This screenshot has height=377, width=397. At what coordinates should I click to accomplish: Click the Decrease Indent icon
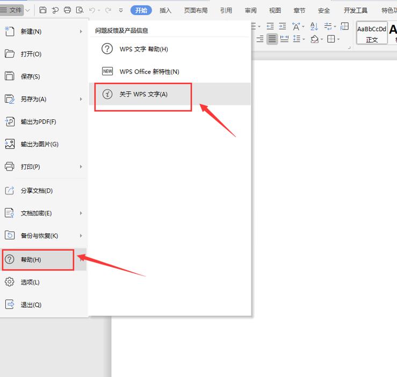pos(270,26)
